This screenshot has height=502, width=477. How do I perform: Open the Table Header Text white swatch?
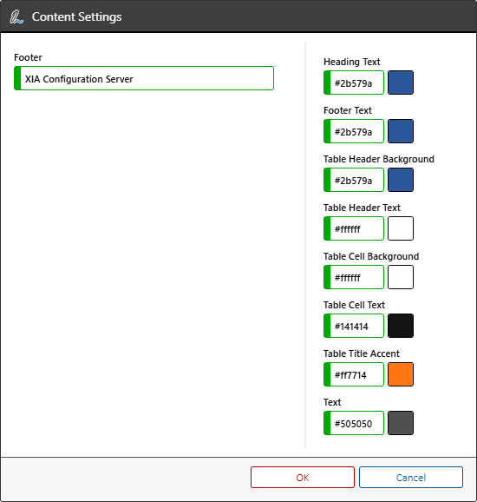401,228
